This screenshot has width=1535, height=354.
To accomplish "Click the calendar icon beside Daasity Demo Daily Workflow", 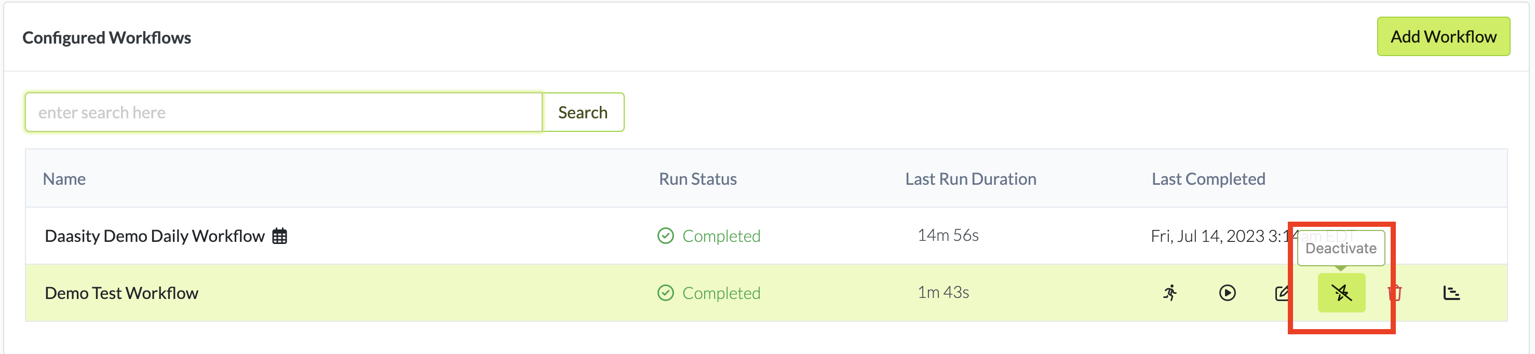I will point(279,236).
